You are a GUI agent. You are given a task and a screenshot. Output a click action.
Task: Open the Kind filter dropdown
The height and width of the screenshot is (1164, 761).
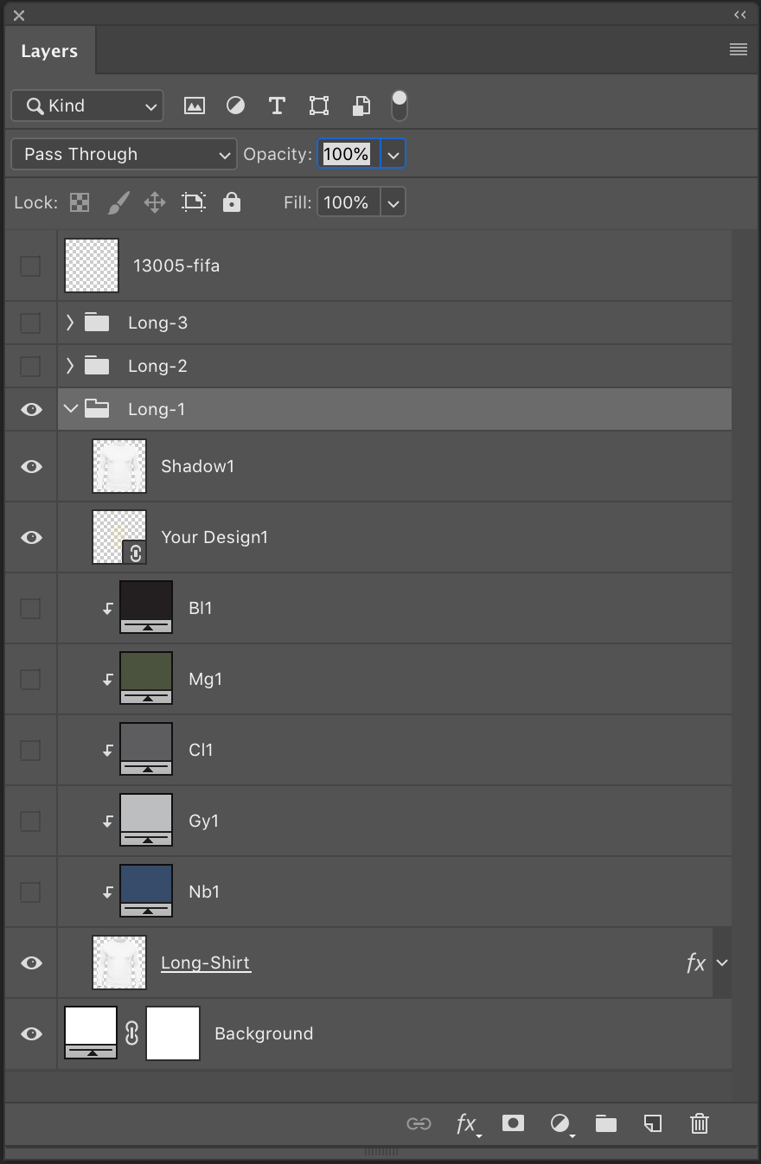pyautogui.click(x=86, y=106)
